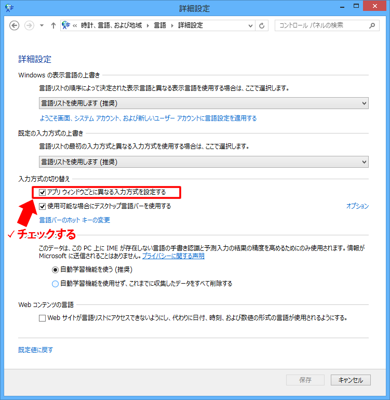Click the refresh icon in address bar
The height and width of the screenshot is (400, 390).
(262, 25)
